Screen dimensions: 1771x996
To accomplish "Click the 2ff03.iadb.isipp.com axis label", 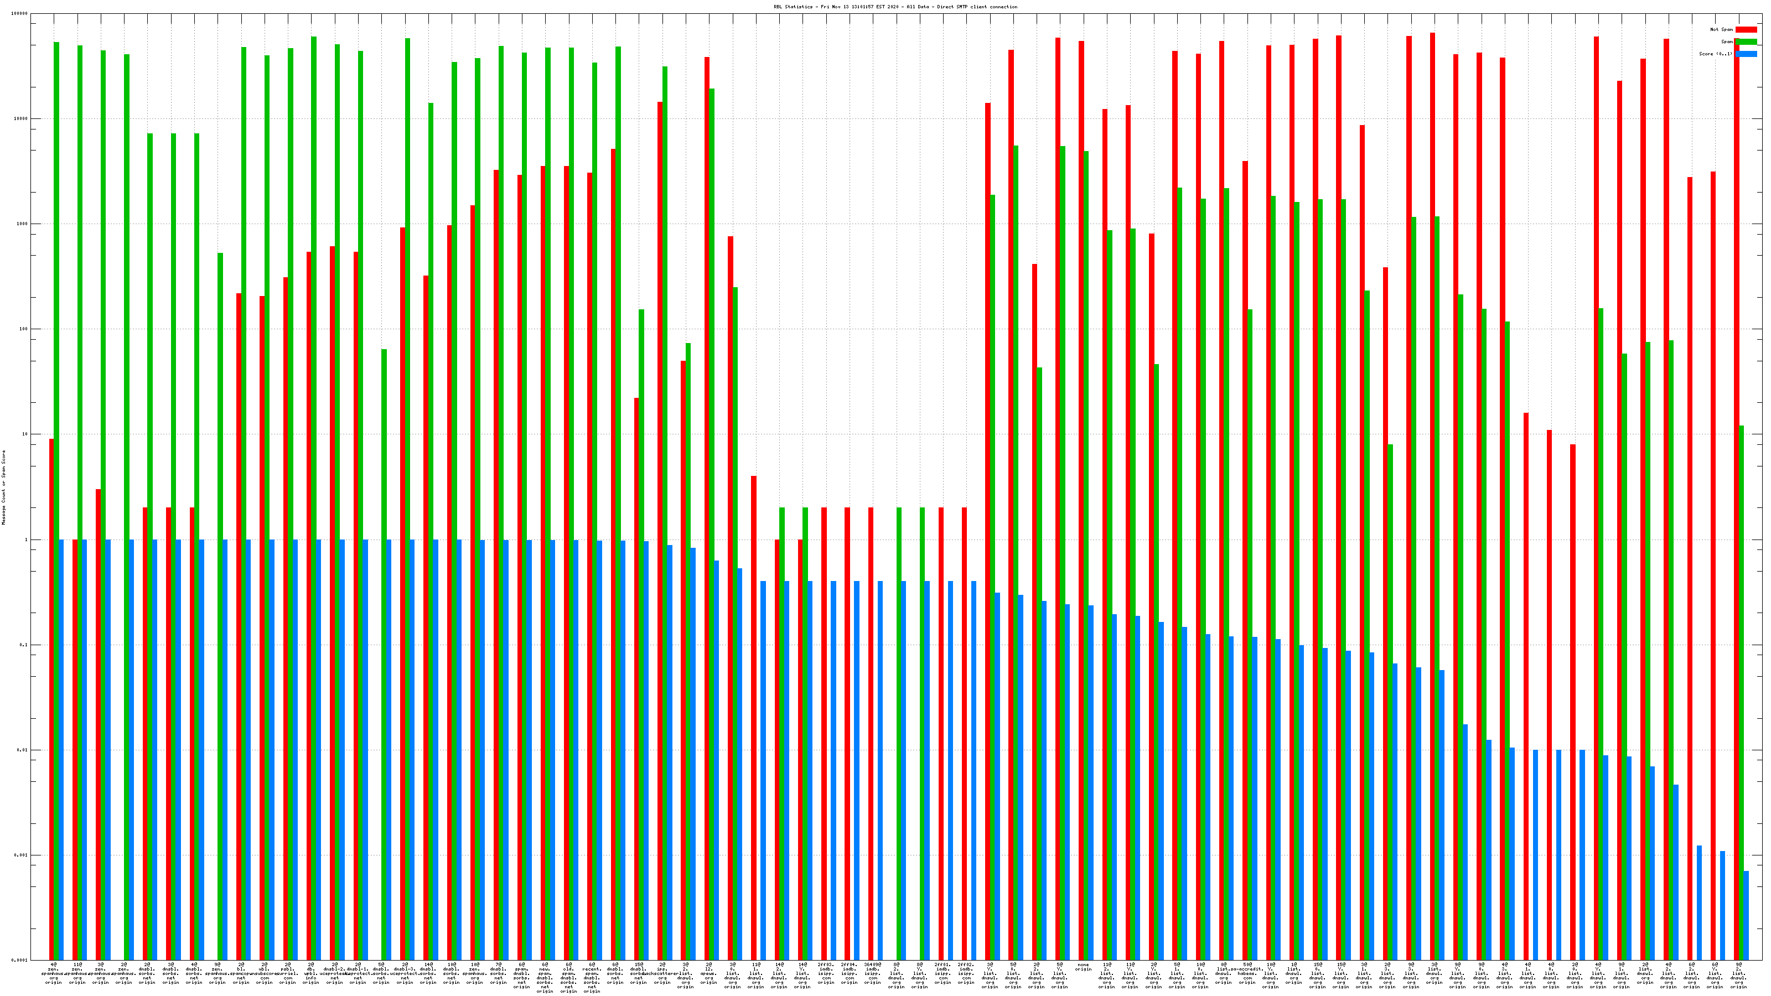I will click(826, 973).
